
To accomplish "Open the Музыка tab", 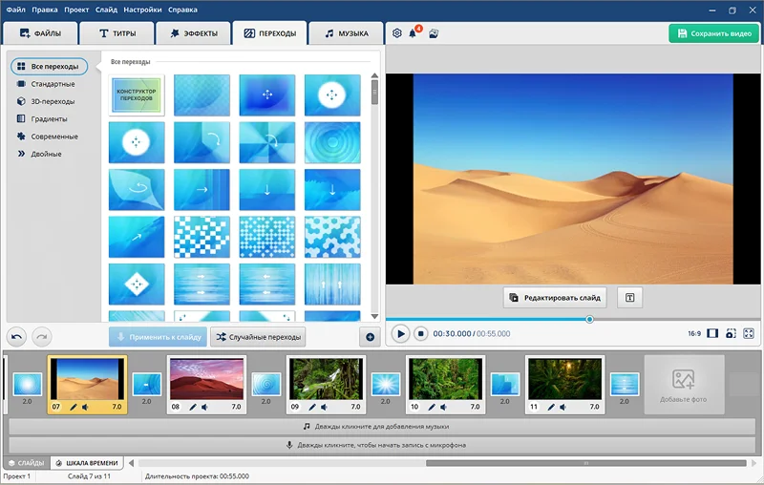I will tap(347, 33).
